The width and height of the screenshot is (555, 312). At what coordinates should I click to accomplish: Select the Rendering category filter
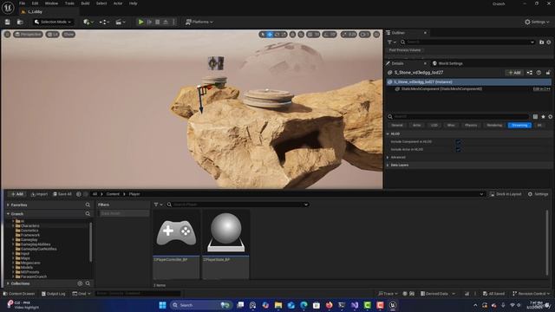(493, 125)
